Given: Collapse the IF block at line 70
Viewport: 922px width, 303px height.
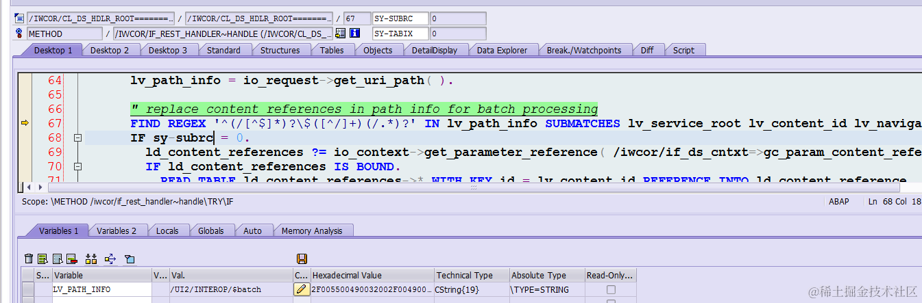Looking at the screenshot, I should point(78,166).
